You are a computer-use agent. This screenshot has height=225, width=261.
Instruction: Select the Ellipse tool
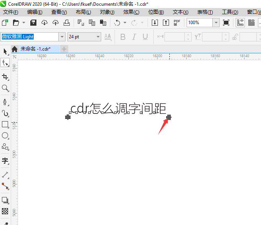pyautogui.click(x=5, y=136)
